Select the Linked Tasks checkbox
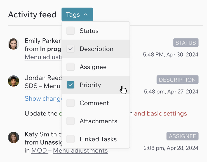Viewport: 207px width, 162px height. pos(70,139)
